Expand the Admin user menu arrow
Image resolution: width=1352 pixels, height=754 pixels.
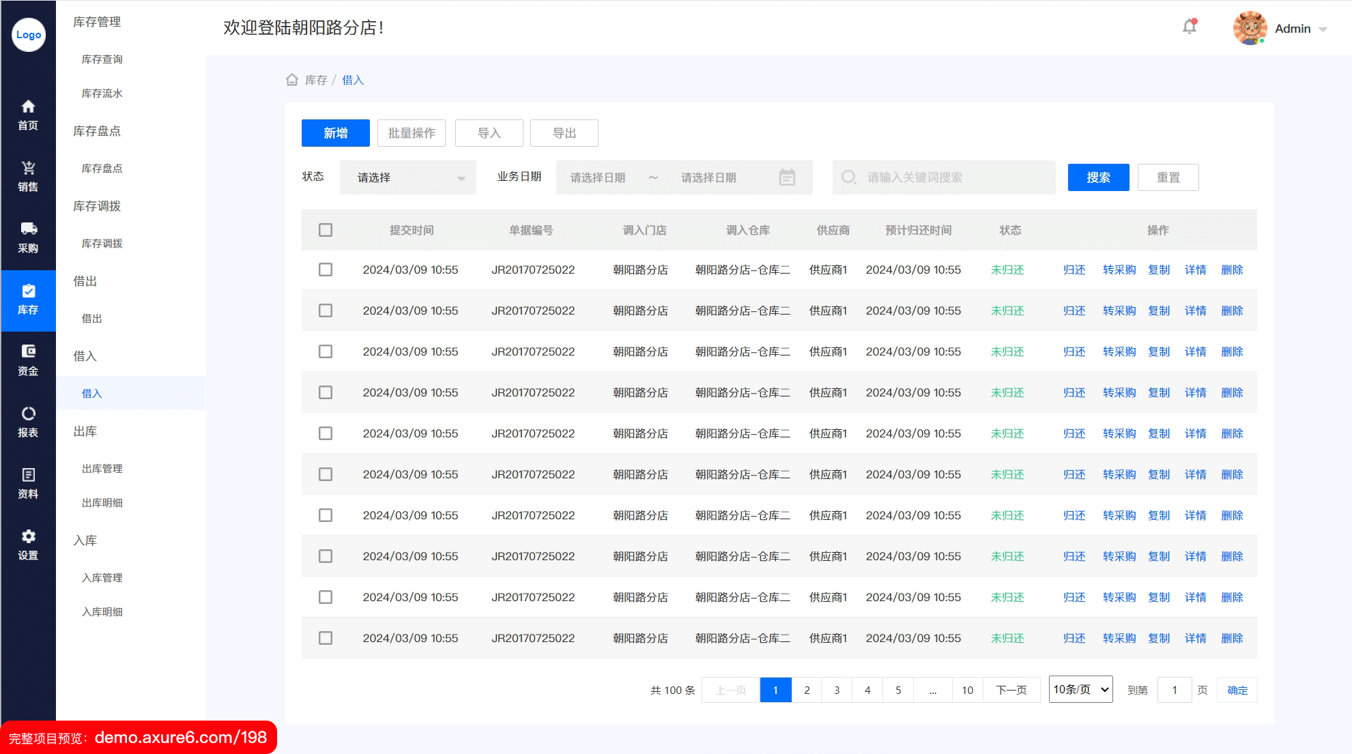pos(1323,29)
